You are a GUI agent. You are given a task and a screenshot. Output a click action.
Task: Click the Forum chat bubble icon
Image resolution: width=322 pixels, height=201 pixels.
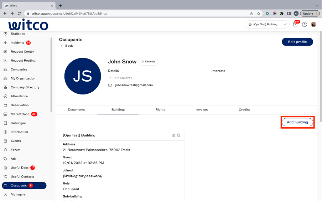(x=6, y=150)
